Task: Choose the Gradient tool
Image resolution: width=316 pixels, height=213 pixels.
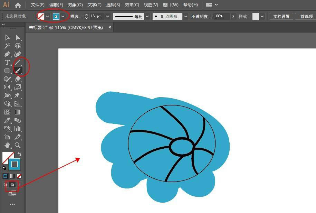Action: (18, 112)
